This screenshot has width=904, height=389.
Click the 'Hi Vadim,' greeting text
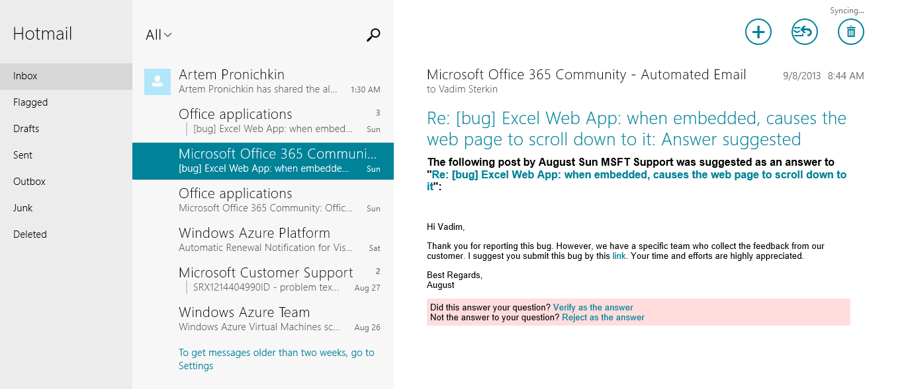click(446, 227)
